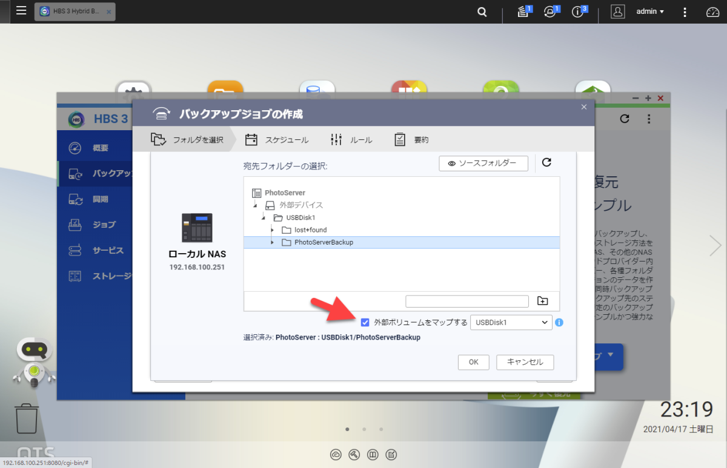
Task: Collapse the 外部デバイス tree node
Action: click(x=255, y=205)
